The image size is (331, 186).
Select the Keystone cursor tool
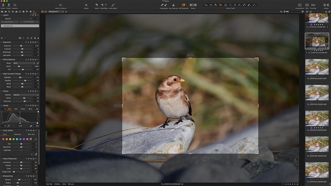tap(231, 5)
